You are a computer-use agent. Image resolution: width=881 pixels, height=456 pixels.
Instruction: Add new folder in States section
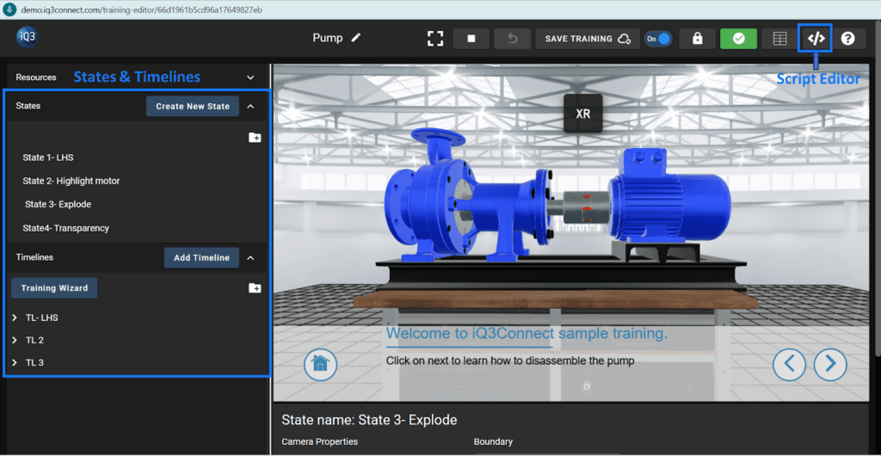point(255,137)
